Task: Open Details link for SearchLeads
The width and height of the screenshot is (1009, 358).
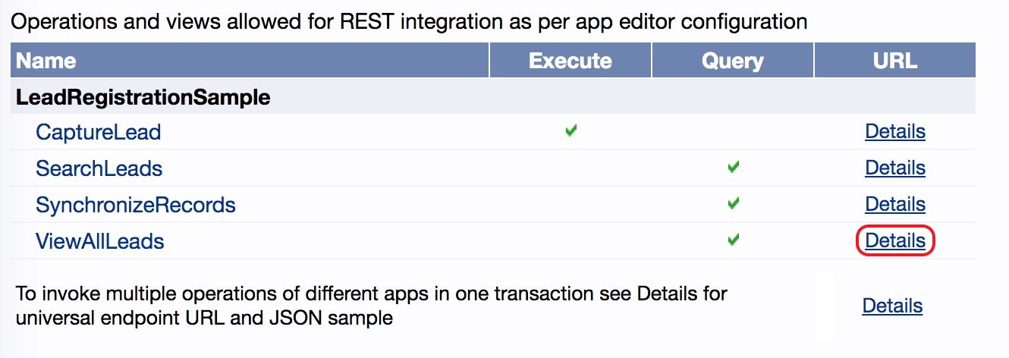Action: [894, 168]
